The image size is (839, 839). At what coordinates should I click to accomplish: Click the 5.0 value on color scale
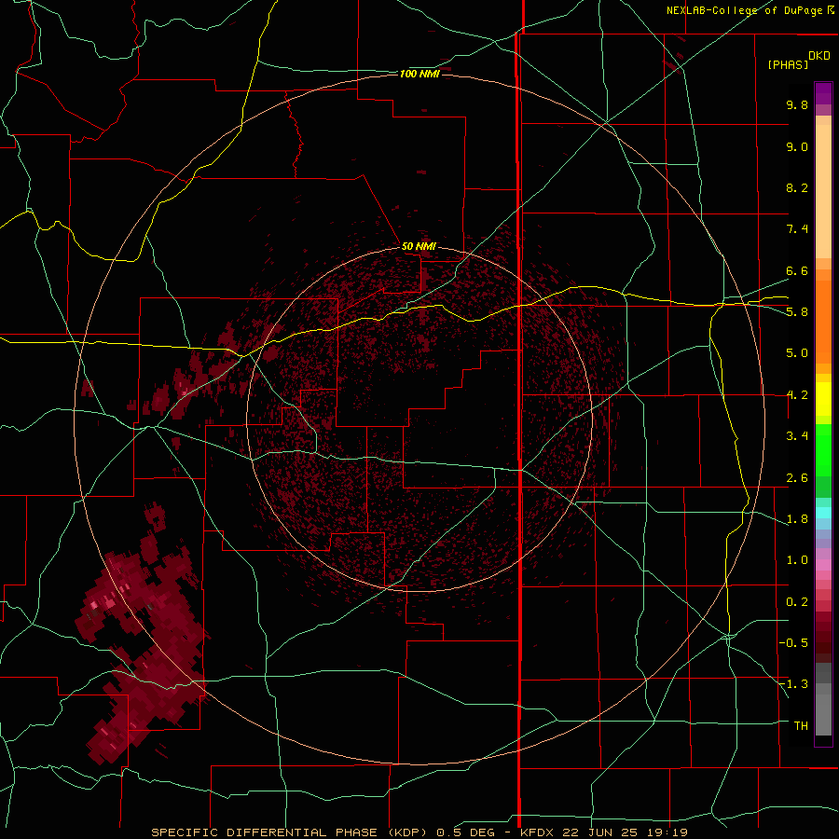[797, 353]
